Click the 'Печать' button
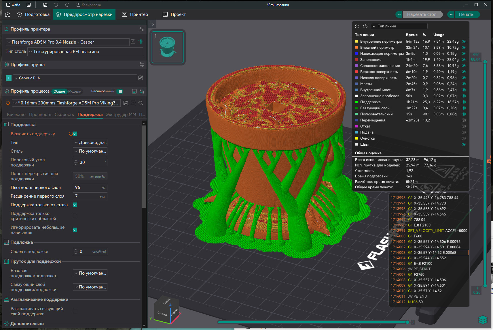 466,14
